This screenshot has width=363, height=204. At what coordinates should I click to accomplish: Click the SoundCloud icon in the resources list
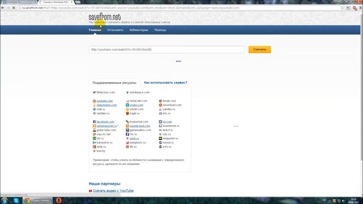(x=127, y=126)
